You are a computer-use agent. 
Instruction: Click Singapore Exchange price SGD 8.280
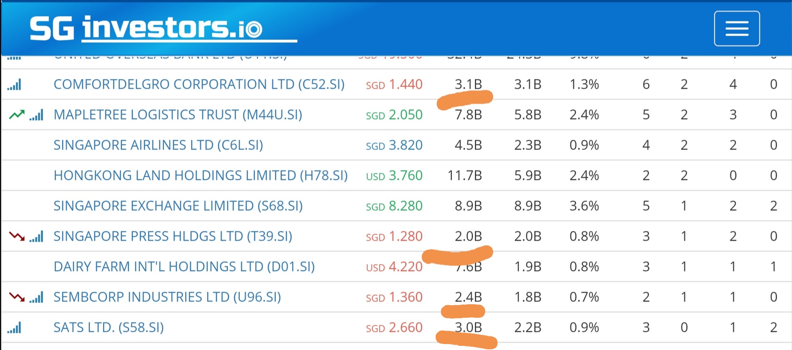(394, 206)
